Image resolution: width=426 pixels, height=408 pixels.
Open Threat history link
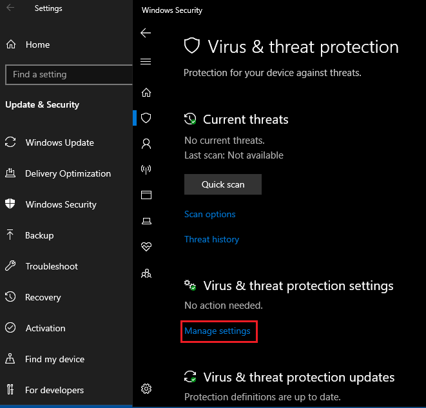click(x=211, y=239)
